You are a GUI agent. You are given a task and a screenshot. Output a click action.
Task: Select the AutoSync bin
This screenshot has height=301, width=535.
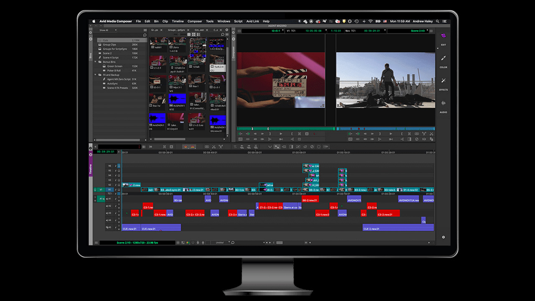(112, 84)
